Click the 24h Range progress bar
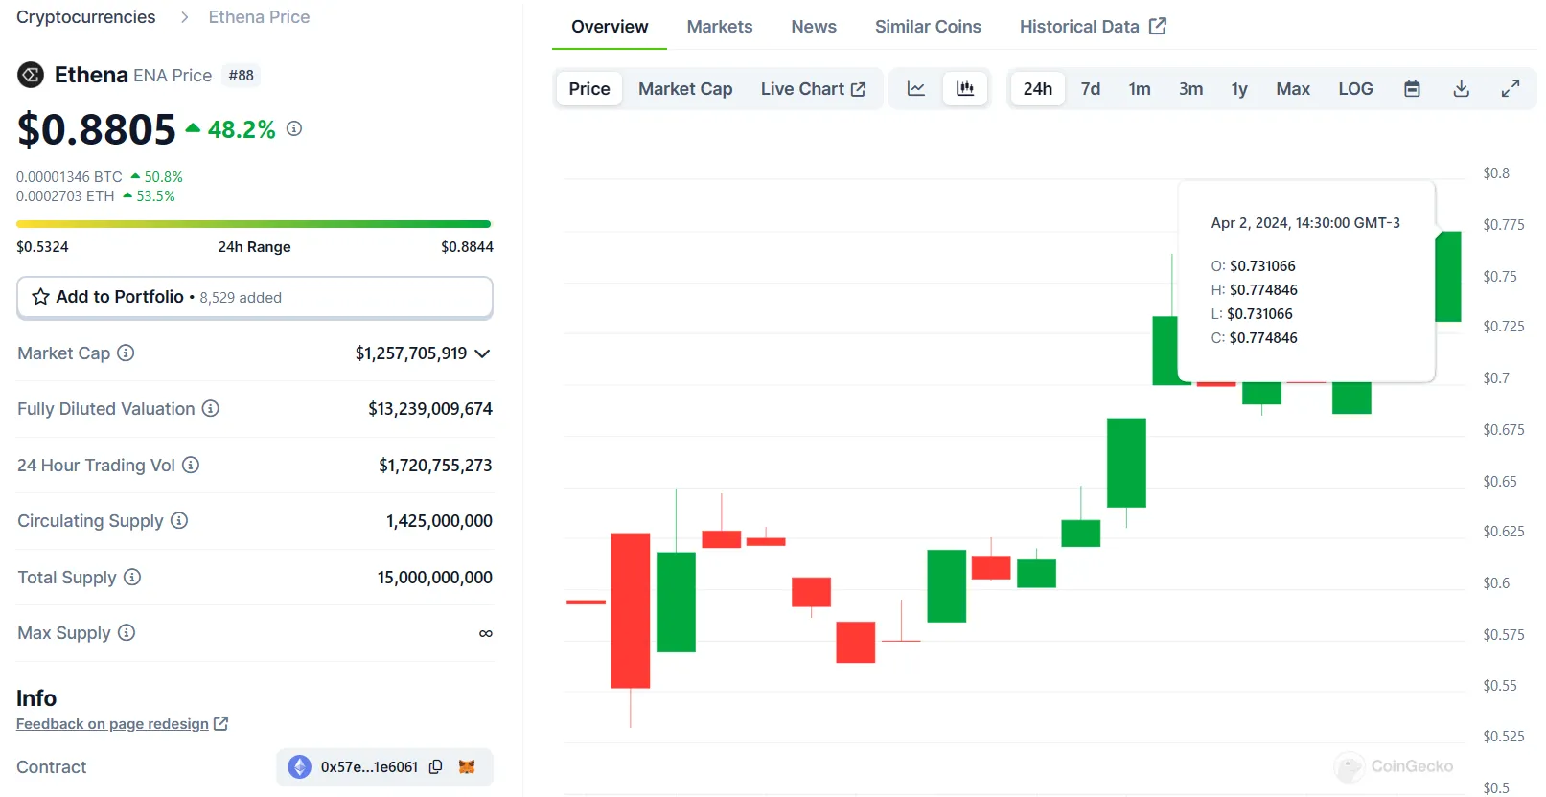The height and width of the screenshot is (797, 1546). tap(254, 224)
